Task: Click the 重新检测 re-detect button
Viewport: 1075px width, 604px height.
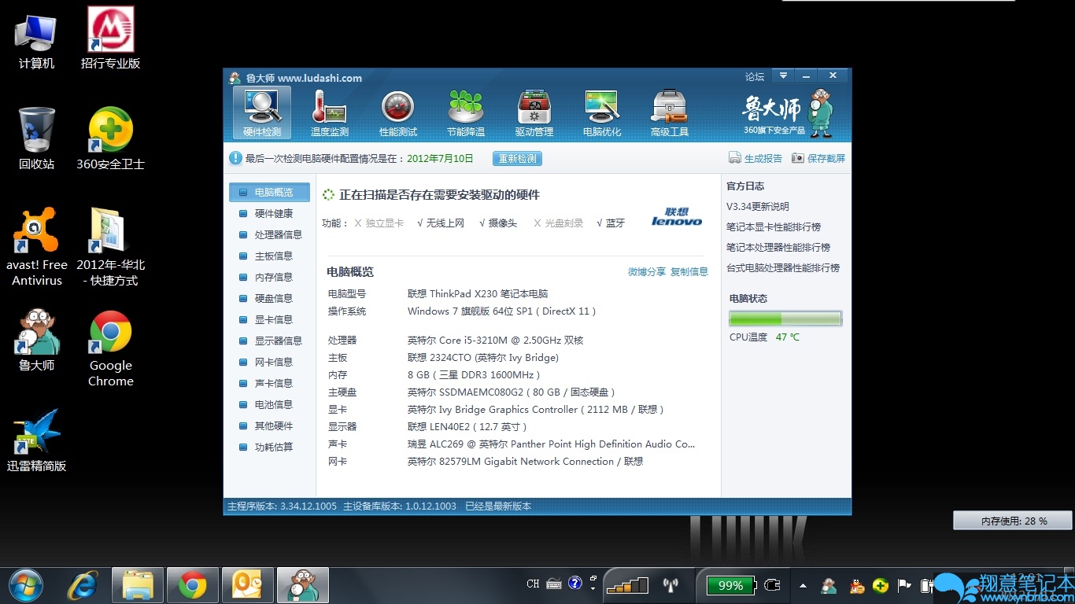Action: click(x=517, y=158)
